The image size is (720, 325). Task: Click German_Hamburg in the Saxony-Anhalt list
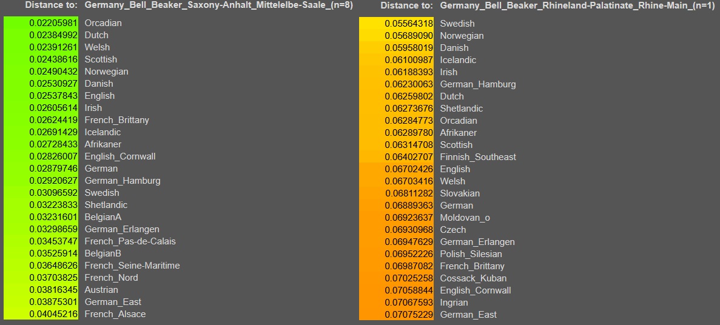point(123,181)
